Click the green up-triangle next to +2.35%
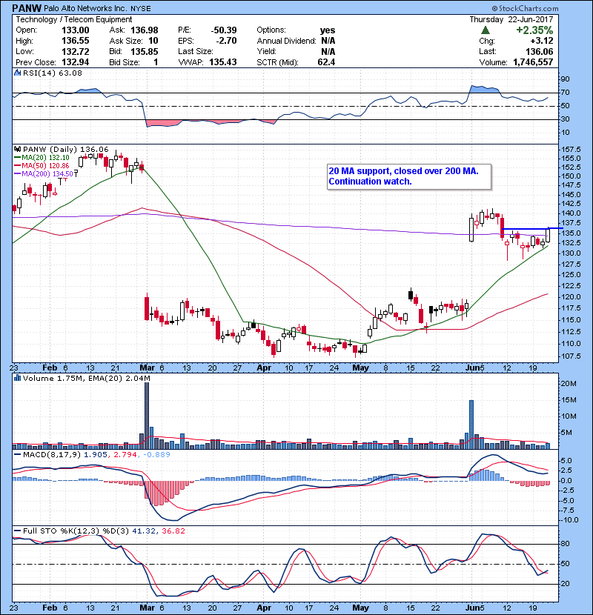Image resolution: width=593 pixels, height=615 pixels. click(485, 30)
